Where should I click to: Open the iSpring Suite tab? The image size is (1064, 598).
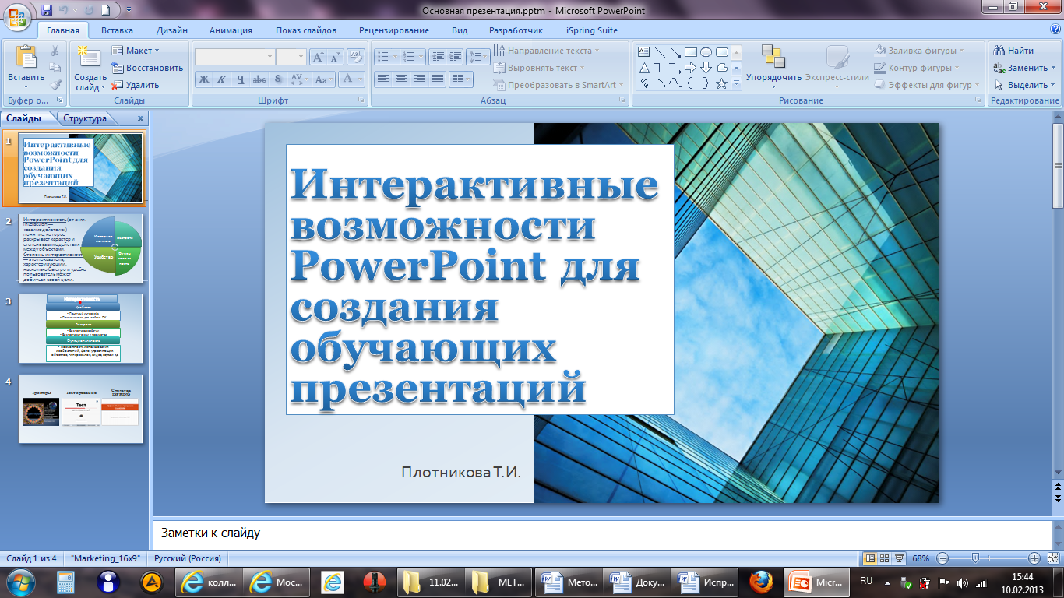click(x=592, y=30)
